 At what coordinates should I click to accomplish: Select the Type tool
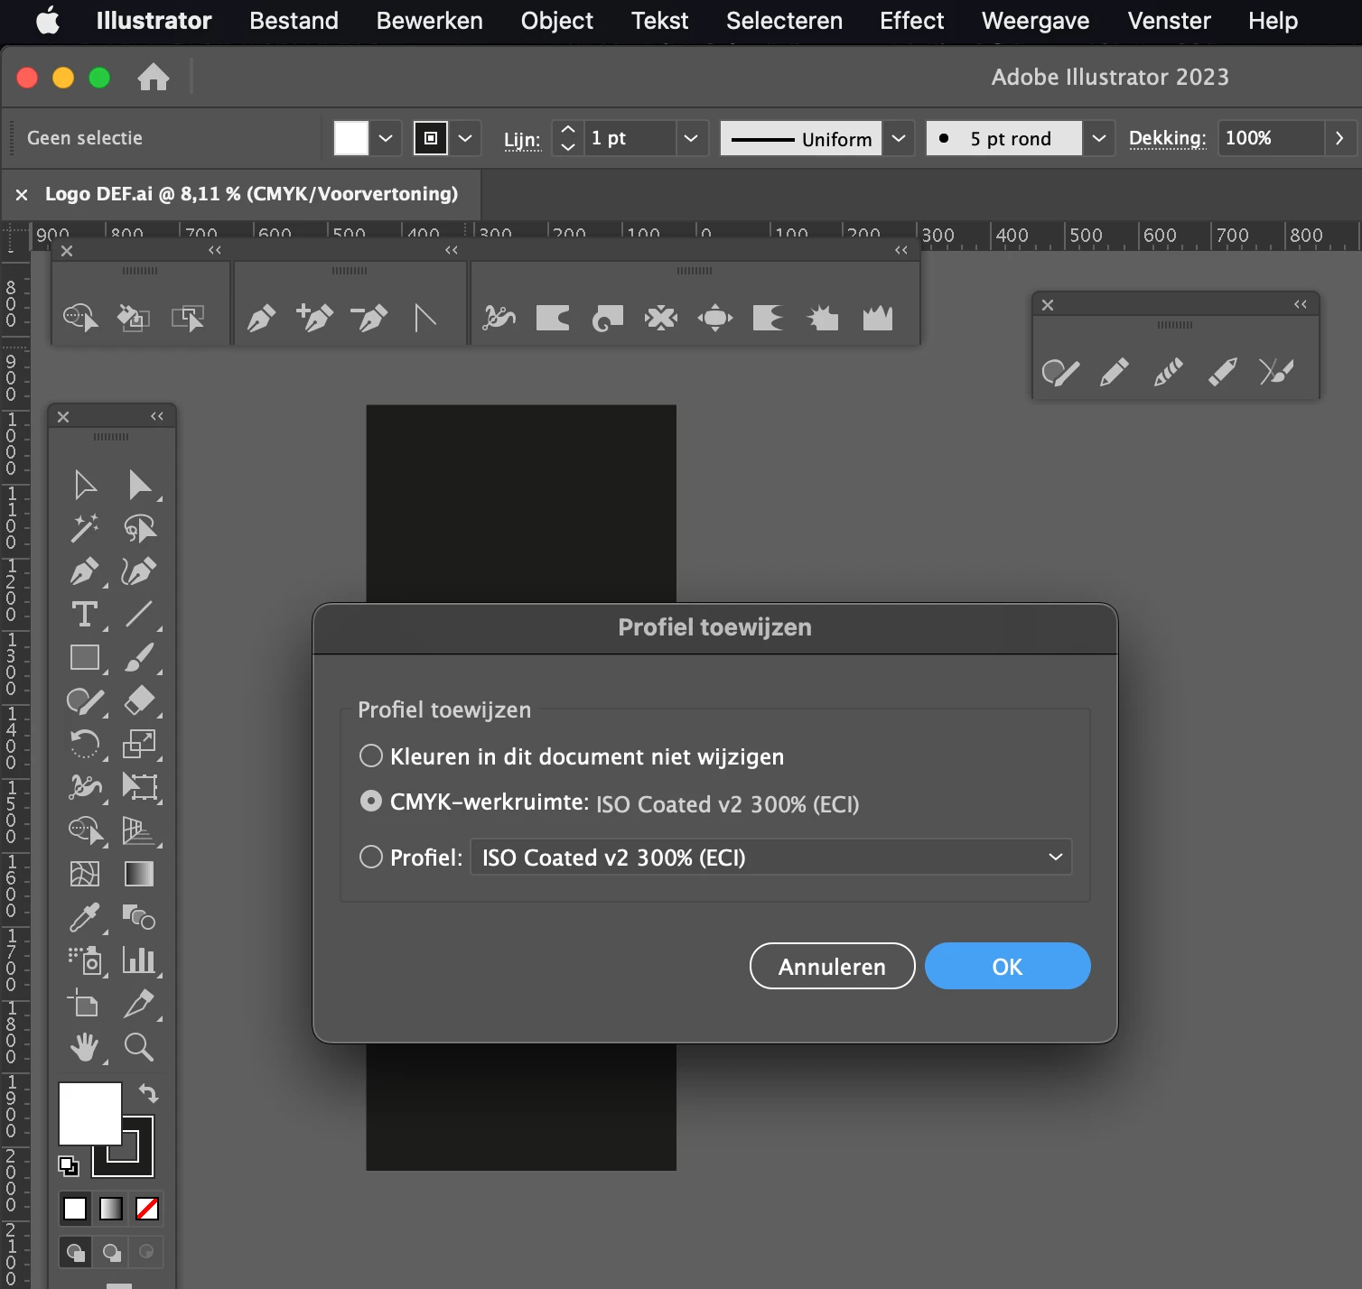click(85, 615)
